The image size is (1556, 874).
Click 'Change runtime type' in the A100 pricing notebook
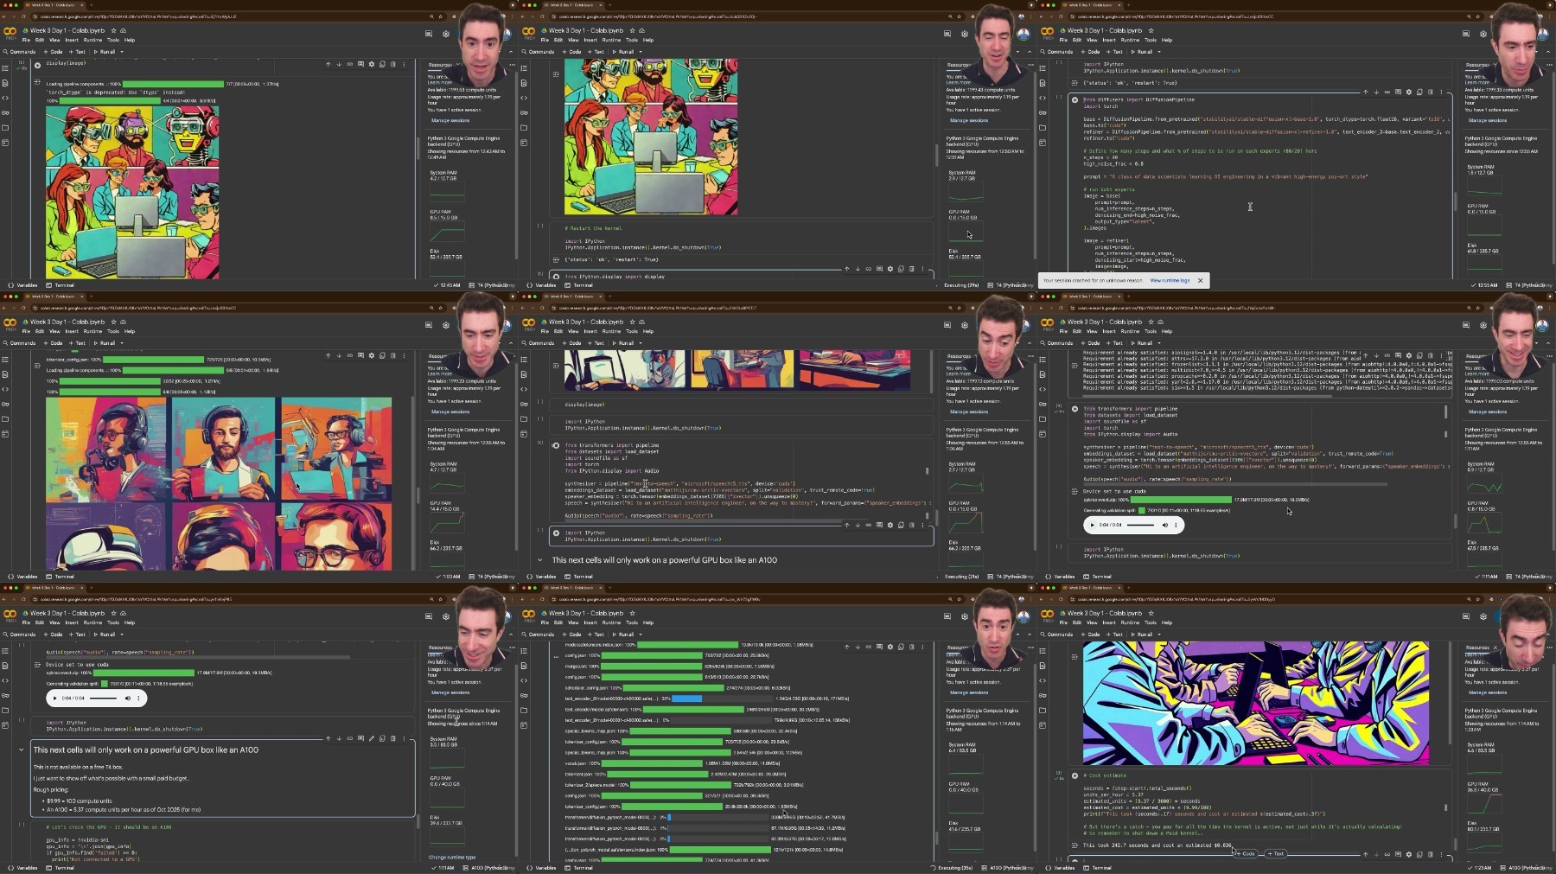[452, 857]
